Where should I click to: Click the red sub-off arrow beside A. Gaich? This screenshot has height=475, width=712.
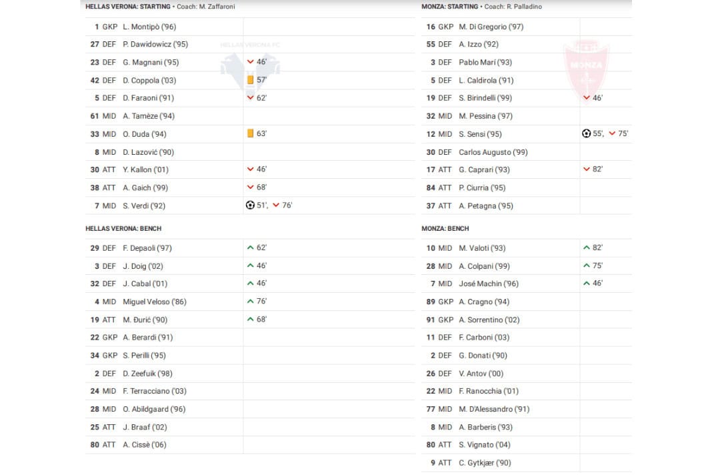(250, 187)
